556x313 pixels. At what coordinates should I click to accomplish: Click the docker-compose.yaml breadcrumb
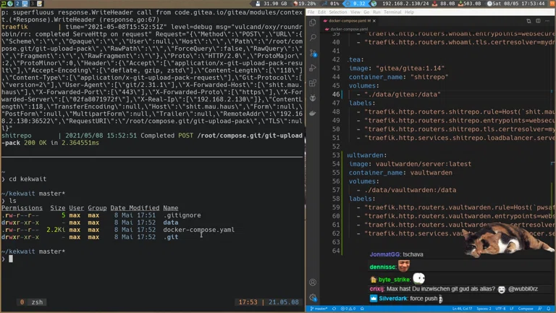(346, 29)
